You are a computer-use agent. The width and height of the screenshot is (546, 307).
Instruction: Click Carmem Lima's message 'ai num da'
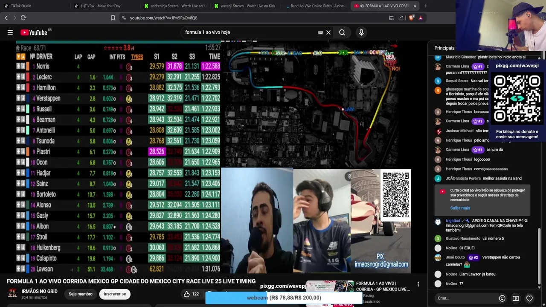[x=495, y=150]
